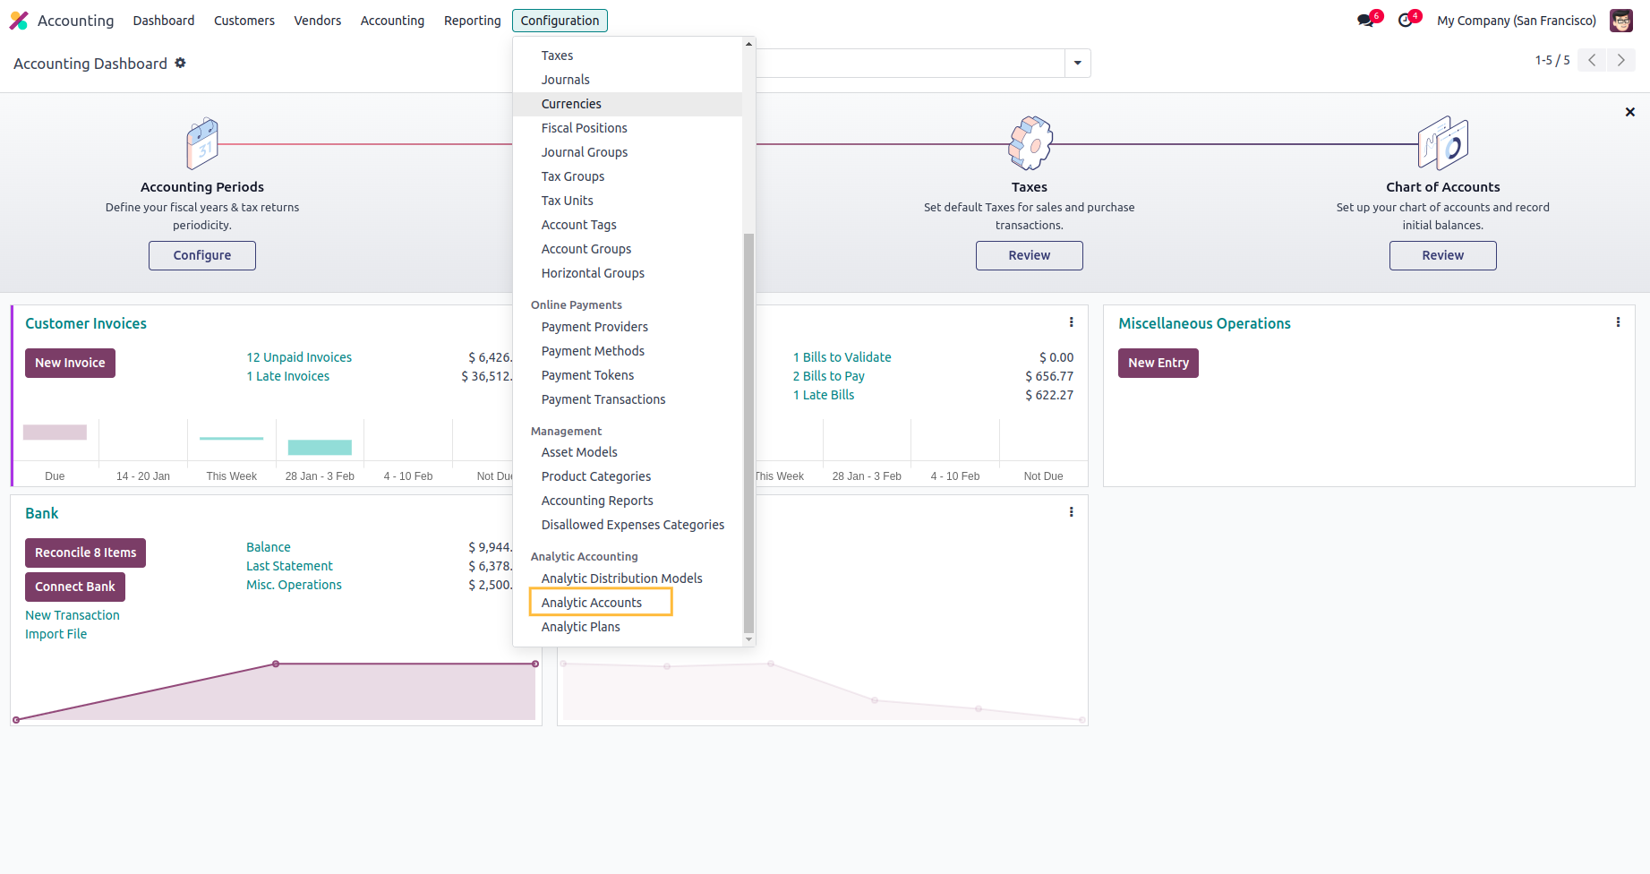This screenshot has height=874, width=1650.
Task: Open Account Tags
Action: point(628,225)
